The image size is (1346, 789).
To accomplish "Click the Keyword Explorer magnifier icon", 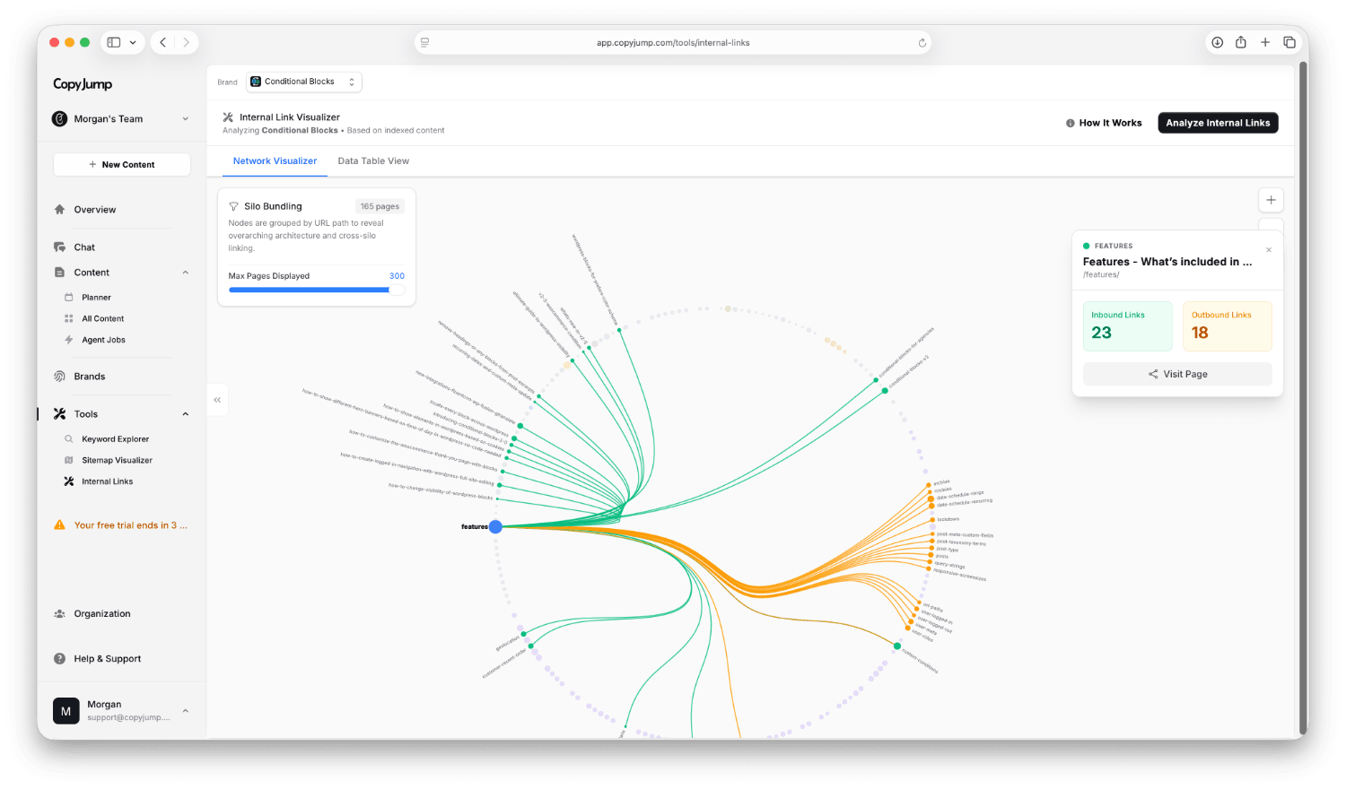I will [x=69, y=439].
